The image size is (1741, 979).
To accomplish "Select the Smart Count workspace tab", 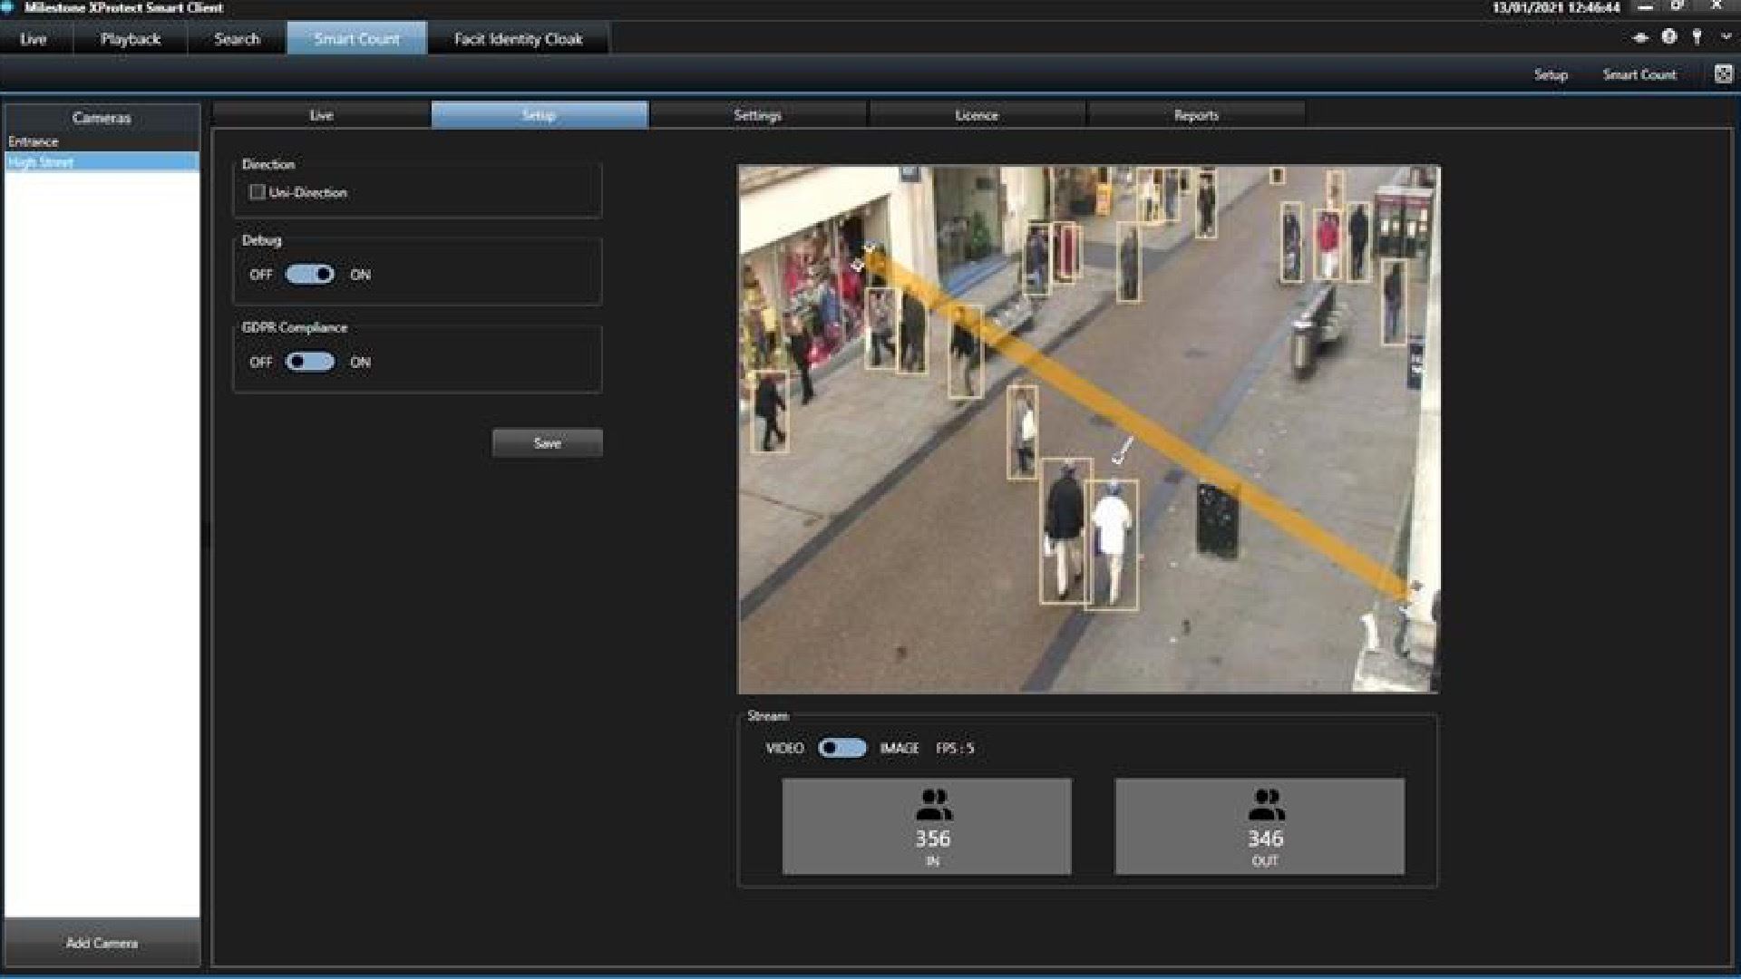I will tap(356, 39).
